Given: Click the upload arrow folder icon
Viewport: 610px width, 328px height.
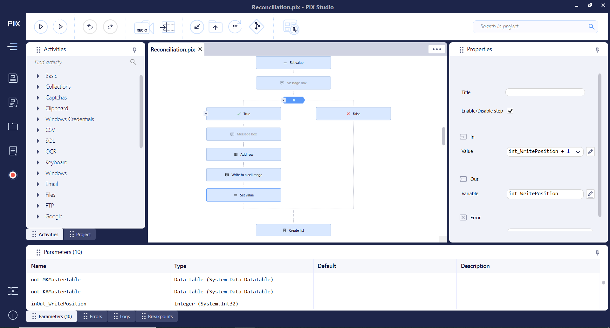Looking at the screenshot, I should pos(215,27).
